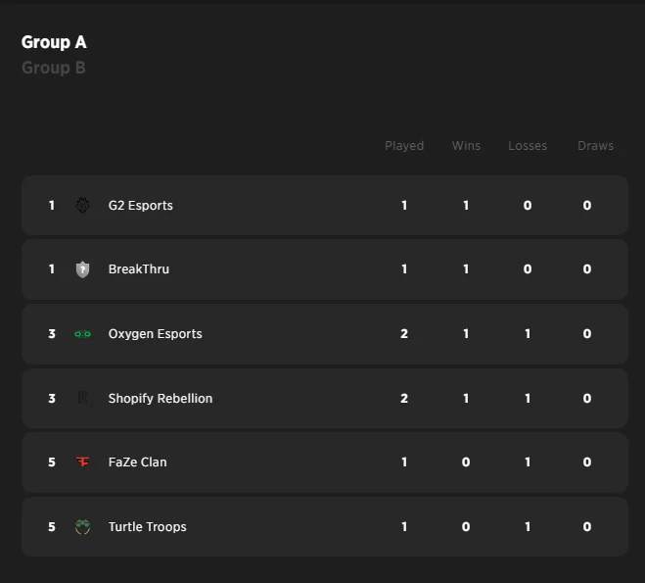This screenshot has width=645, height=583.
Task: Switch to the Group B tab
Action: pos(54,68)
